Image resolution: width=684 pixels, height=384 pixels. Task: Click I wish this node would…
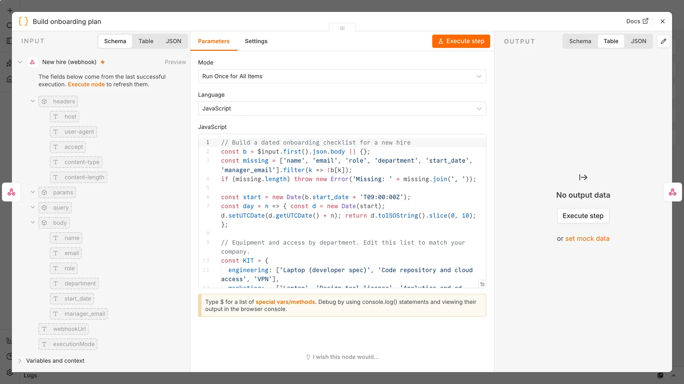point(342,357)
